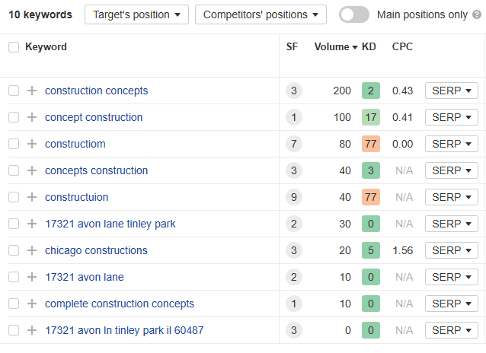Select checkbox for 17321 avon lane tinley park
Viewport: 486px width, 353px height.
pyautogui.click(x=14, y=224)
